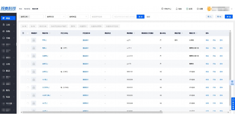Sort by the 商品编码 column arrows
The width and height of the screenshot is (235, 119).
(x=134, y=33)
